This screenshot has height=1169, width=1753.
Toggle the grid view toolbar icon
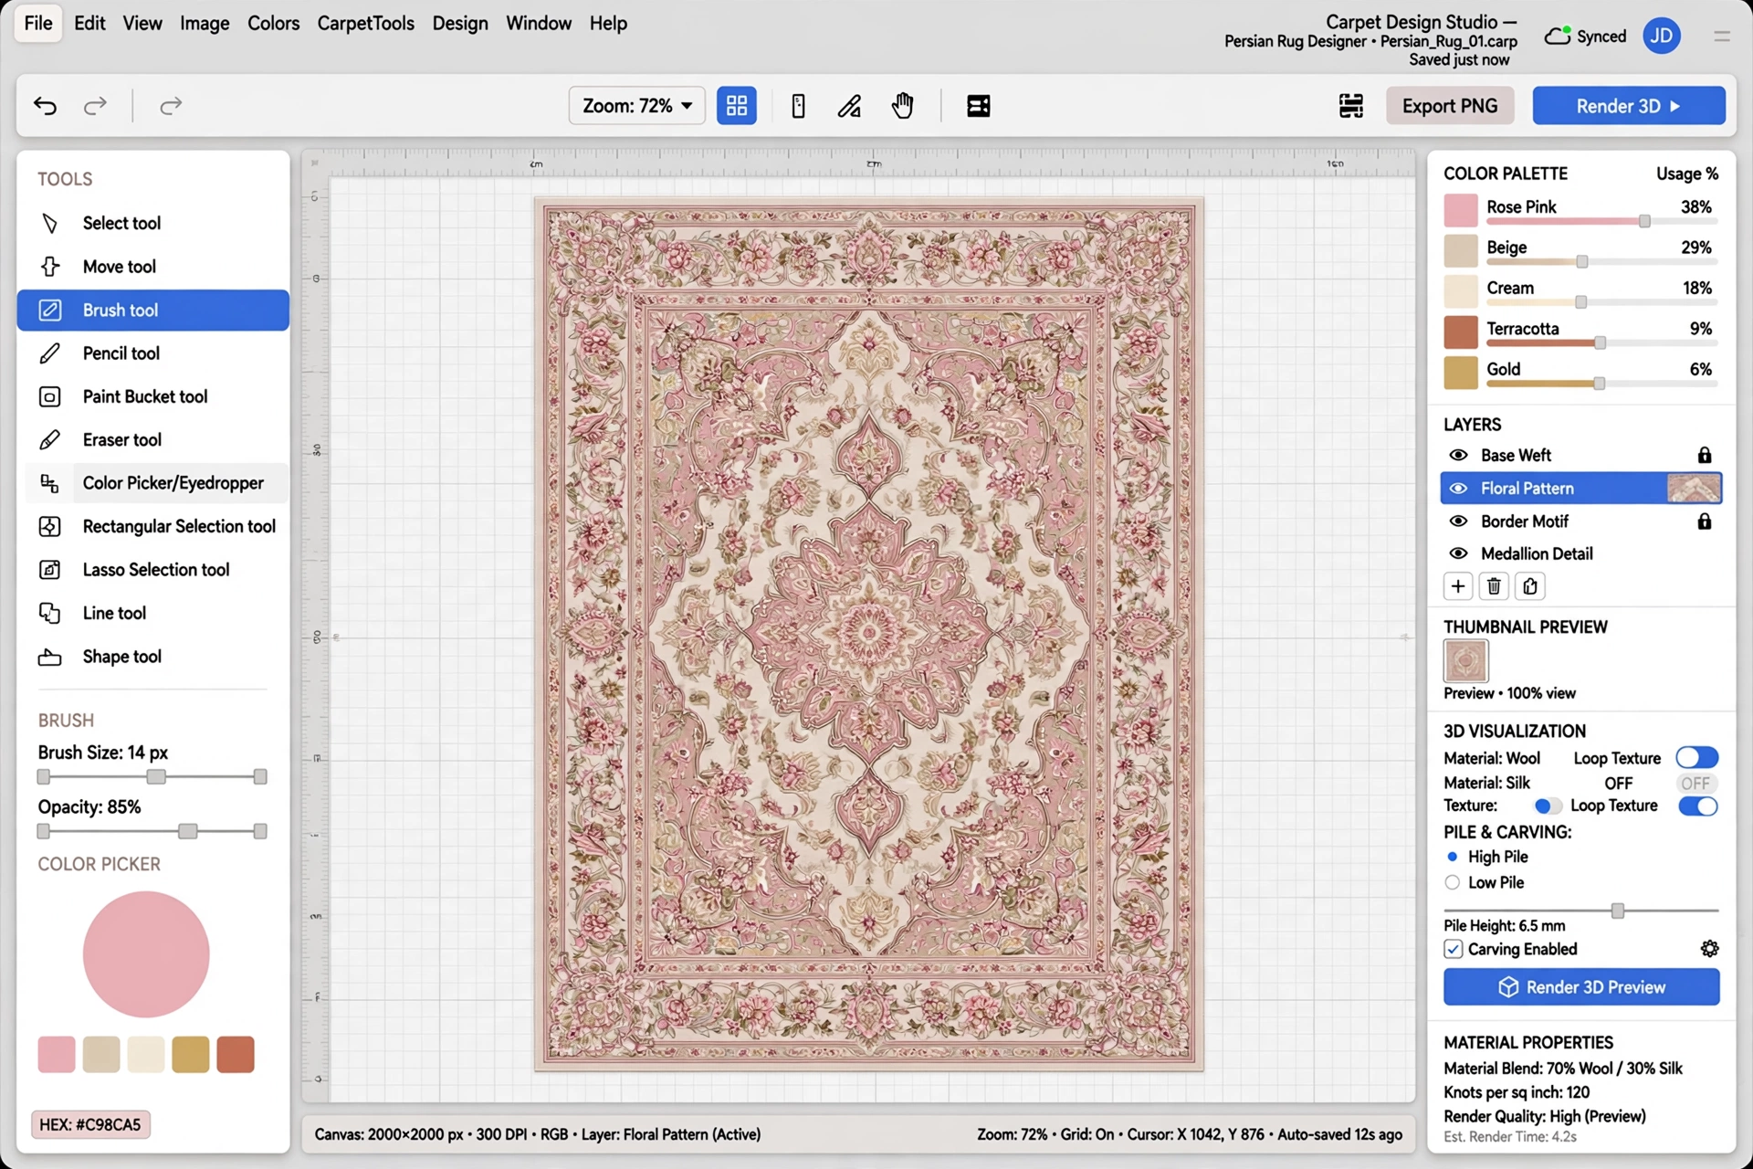(x=737, y=106)
